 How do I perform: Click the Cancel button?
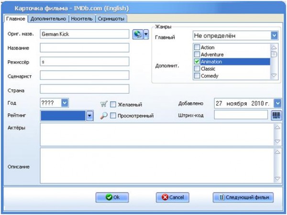[x=172, y=197]
